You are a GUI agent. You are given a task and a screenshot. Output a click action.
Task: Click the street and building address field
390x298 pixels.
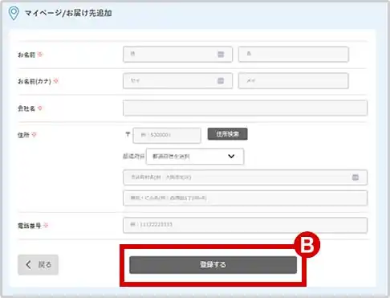click(x=245, y=198)
